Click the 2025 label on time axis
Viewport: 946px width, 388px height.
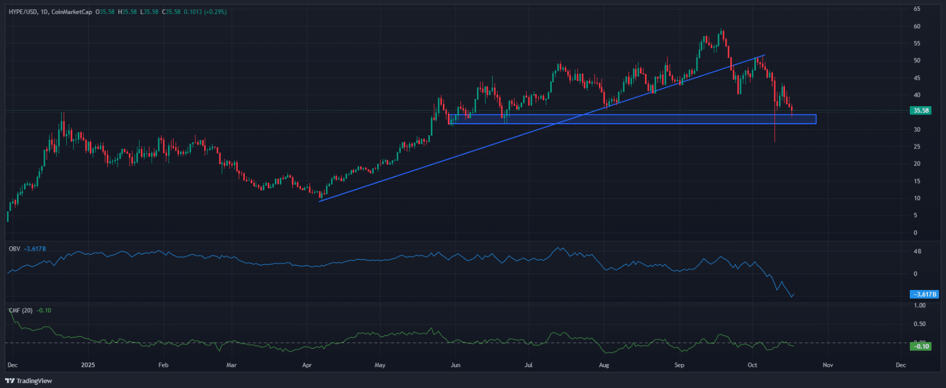pos(88,365)
